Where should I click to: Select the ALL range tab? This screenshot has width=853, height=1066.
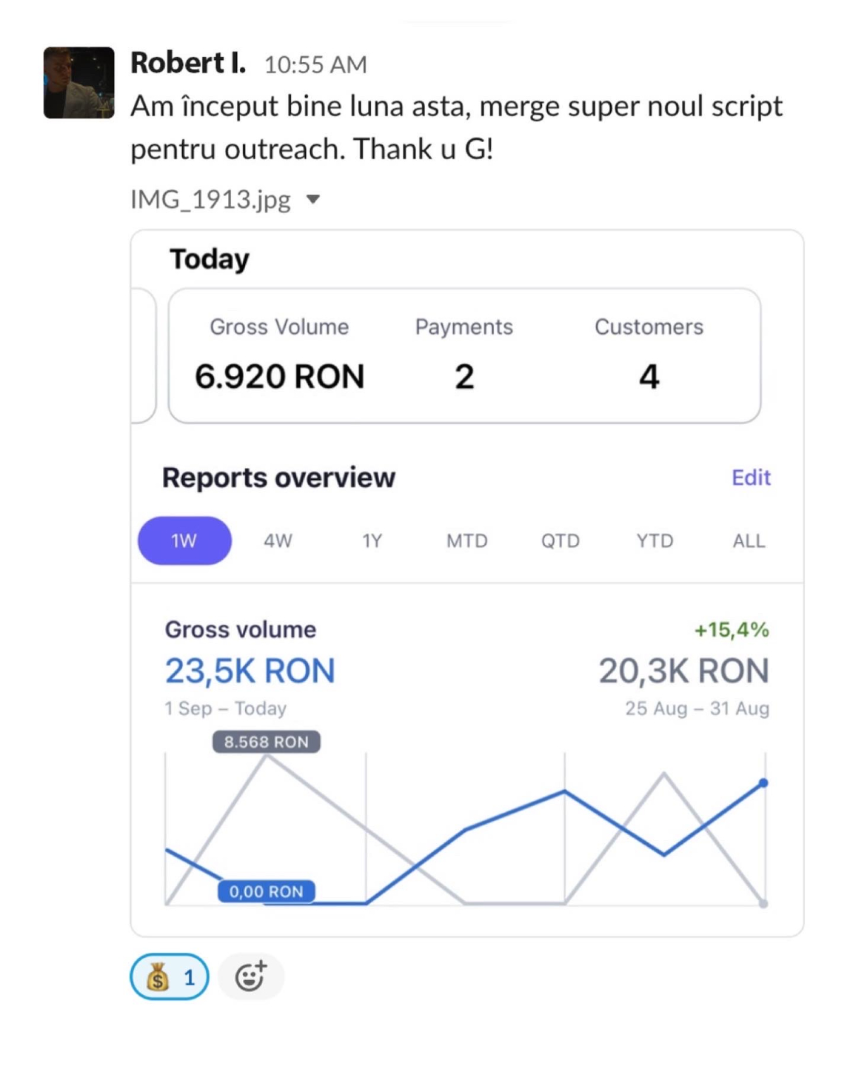click(749, 541)
